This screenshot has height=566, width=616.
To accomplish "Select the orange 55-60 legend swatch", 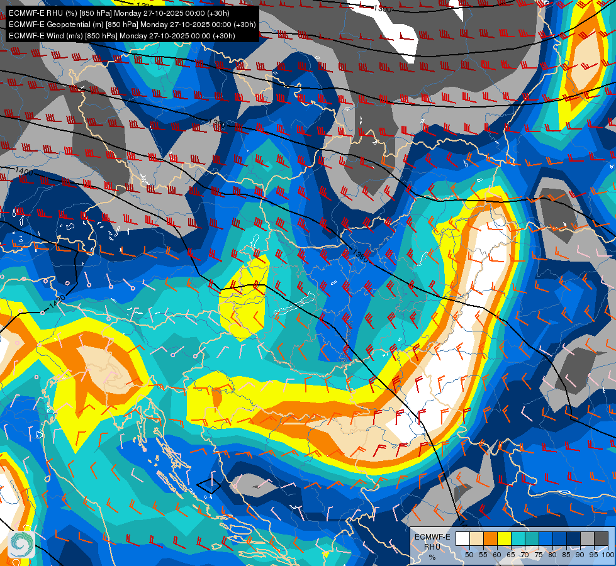I will point(491,538).
